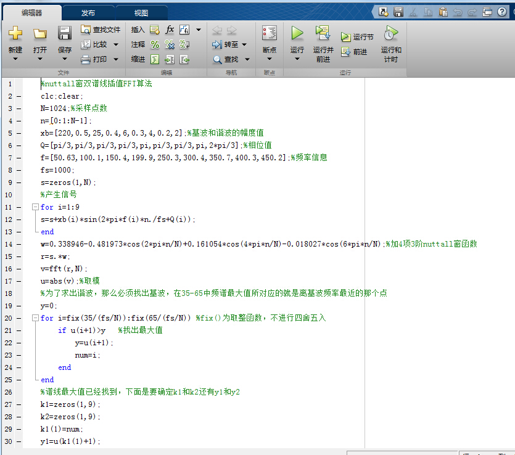Switch to the Publish (发布) tab
The height and width of the screenshot is (455, 515).
point(88,13)
